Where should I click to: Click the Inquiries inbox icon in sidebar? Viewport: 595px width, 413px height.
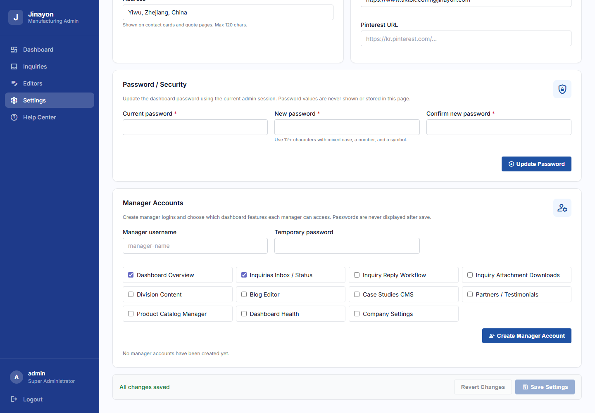coord(14,66)
